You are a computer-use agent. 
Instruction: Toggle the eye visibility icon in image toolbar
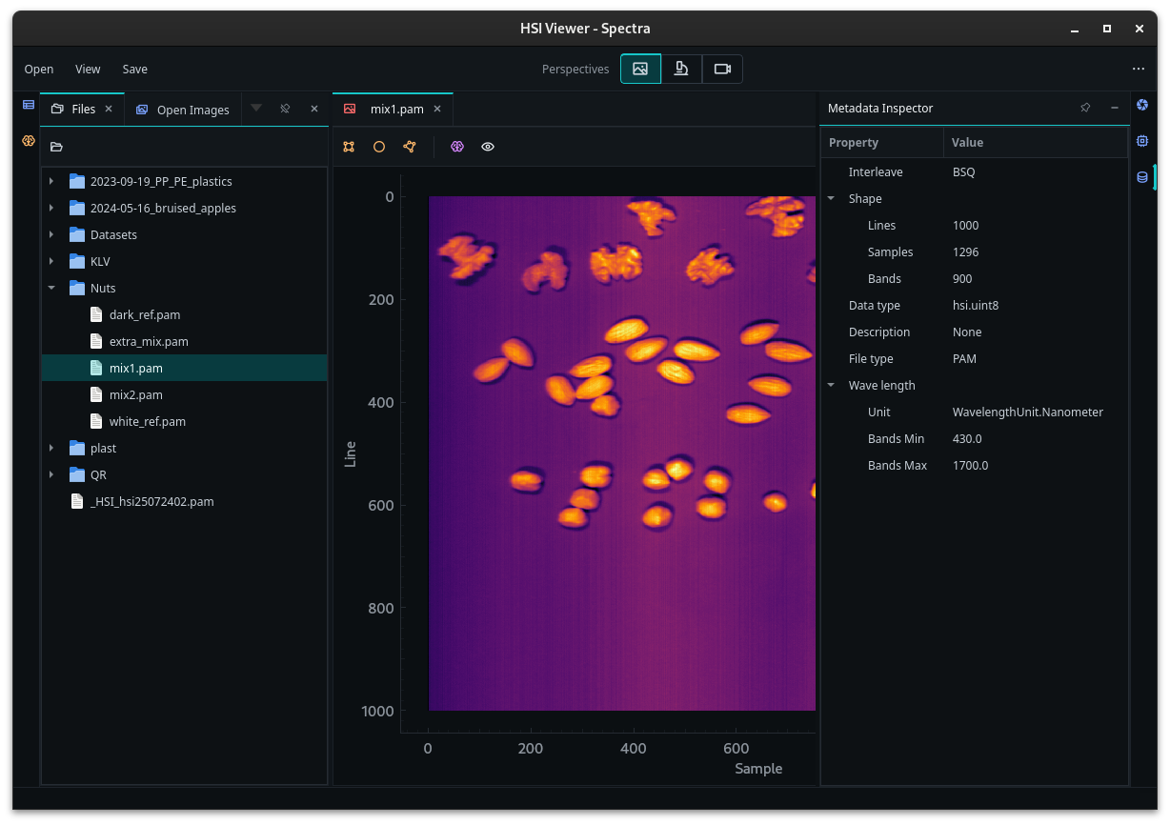click(488, 147)
